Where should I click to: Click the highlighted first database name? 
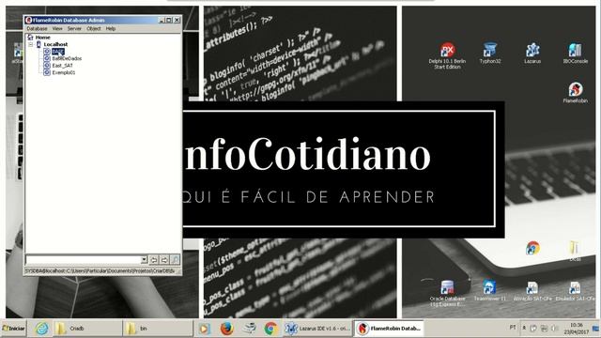(x=58, y=52)
